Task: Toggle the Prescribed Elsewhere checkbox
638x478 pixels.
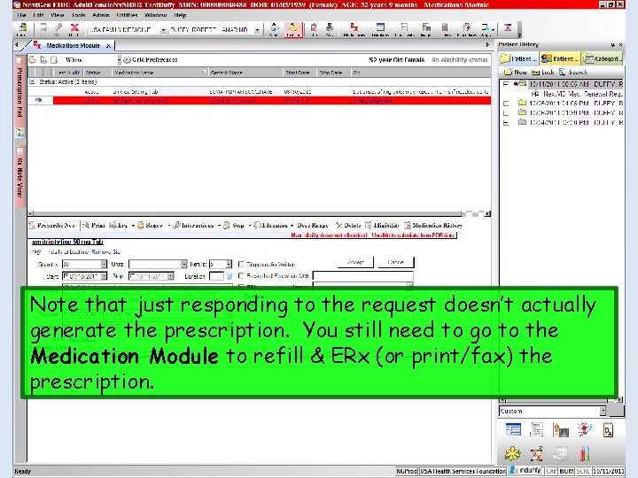Action: pos(241,275)
